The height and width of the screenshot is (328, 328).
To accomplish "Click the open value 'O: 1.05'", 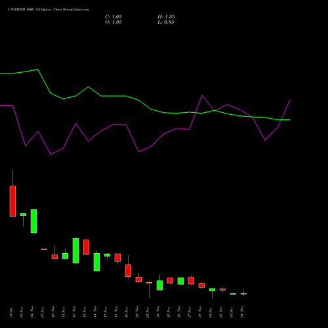I will (x=113, y=22).
